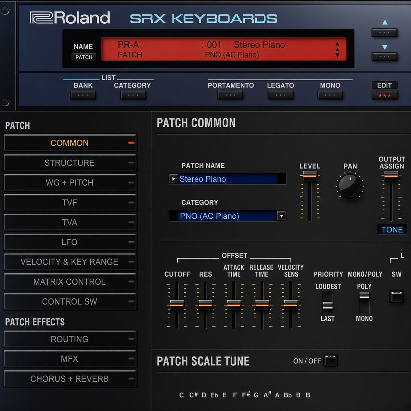Click the small arrow icon beside Stereo Piano

(x=173, y=179)
